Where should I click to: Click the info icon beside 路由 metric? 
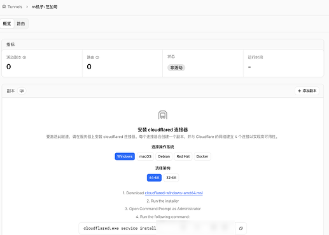pyautogui.click(x=97, y=57)
